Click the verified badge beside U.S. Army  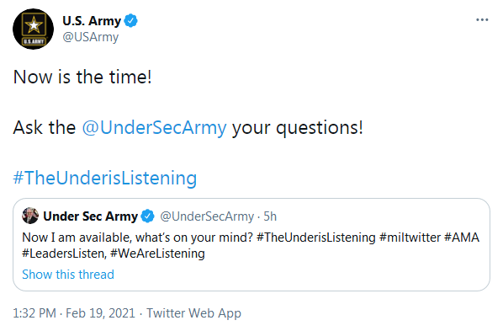point(131,20)
